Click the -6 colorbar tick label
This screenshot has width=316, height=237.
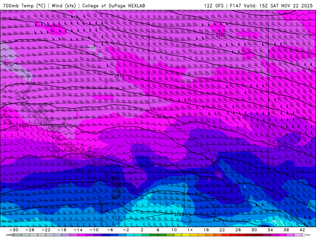point(110,230)
